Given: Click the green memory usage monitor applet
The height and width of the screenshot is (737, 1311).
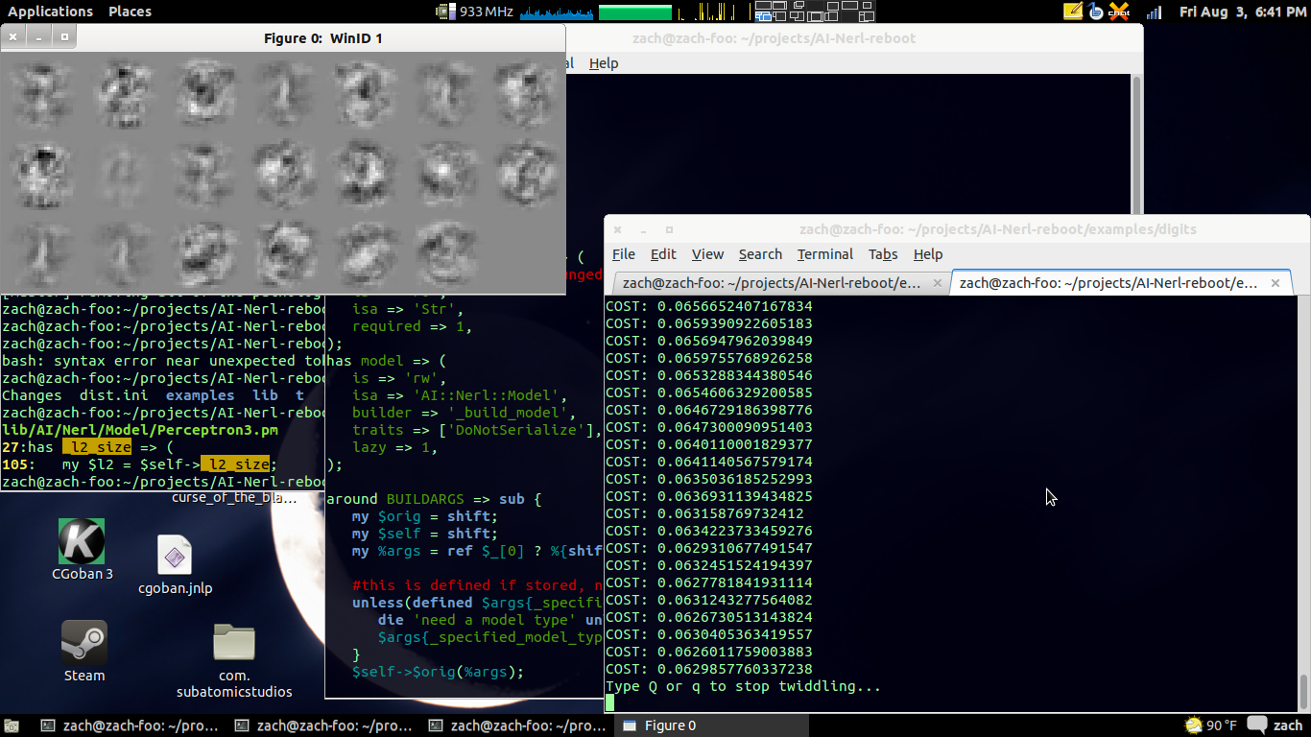Looking at the screenshot, I should (634, 12).
